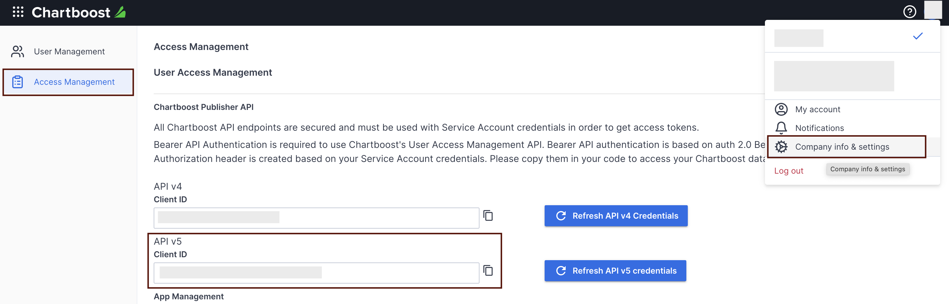Viewport: 949px width, 304px height.
Task: Click the blue checkmark beside selected company
Action: click(918, 36)
